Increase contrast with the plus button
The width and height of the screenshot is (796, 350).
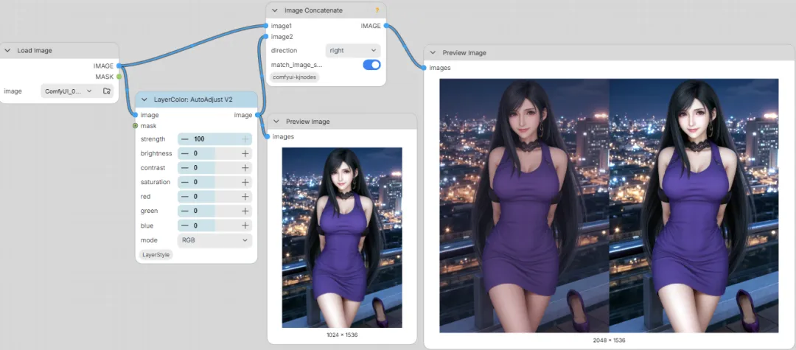coord(245,167)
